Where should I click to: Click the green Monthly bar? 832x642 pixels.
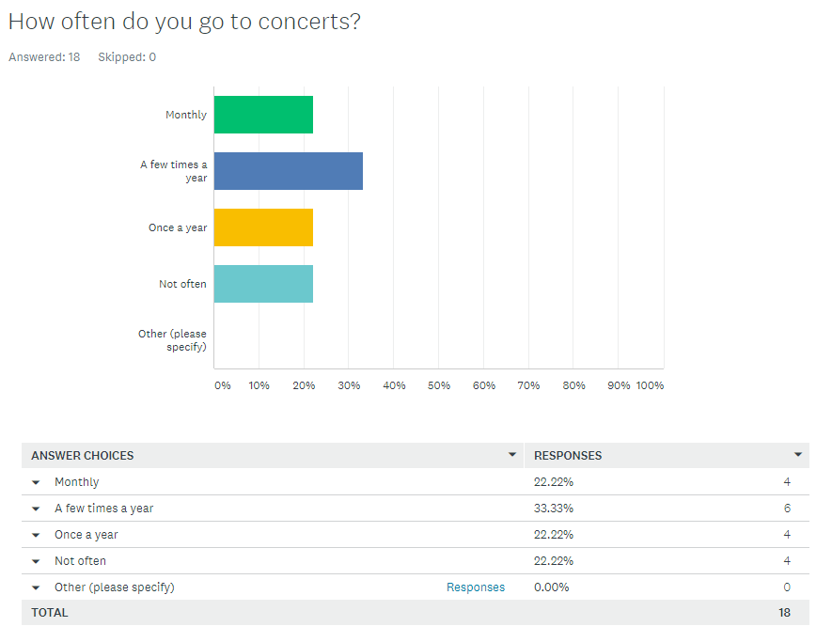[263, 115]
